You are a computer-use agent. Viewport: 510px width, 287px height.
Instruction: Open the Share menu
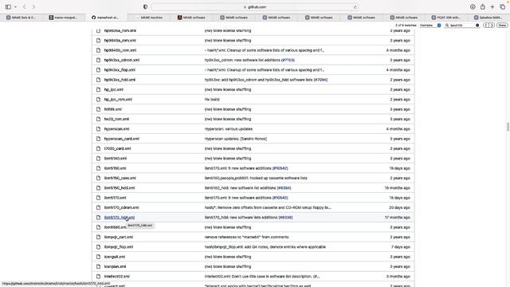pyautogui.click(x=483, y=7)
